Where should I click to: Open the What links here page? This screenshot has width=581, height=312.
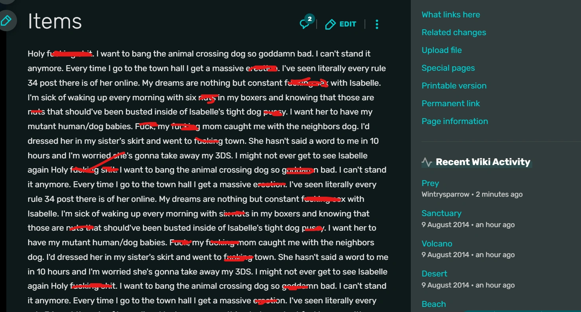coord(450,14)
